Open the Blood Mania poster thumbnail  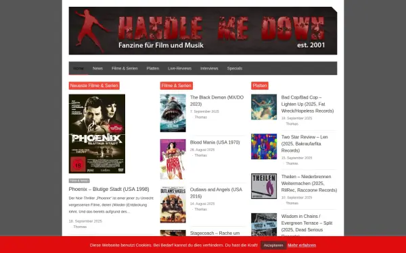173,159
